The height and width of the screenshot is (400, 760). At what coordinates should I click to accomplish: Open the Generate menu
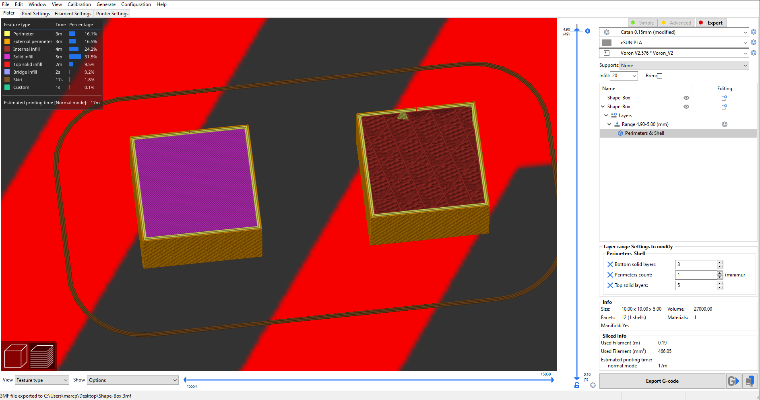click(x=106, y=4)
